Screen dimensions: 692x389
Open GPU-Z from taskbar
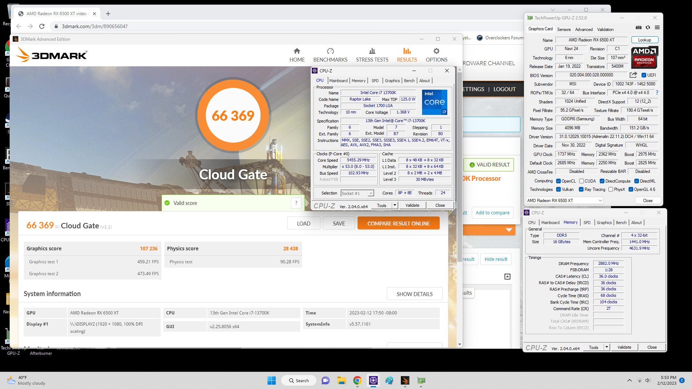click(x=421, y=380)
